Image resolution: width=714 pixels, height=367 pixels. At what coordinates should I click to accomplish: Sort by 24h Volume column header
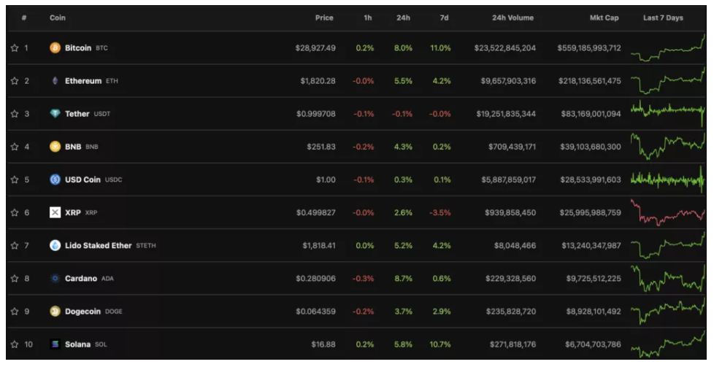click(513, 18)
